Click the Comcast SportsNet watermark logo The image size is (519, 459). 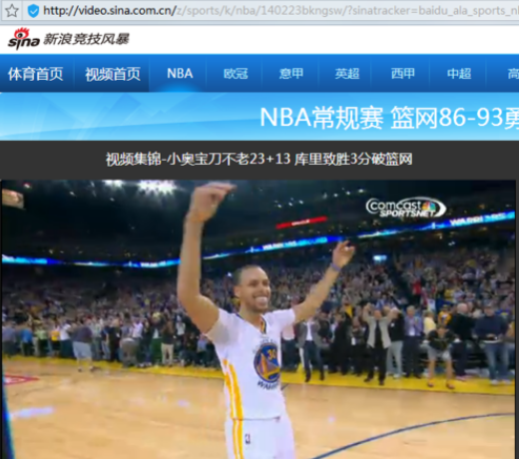coord(405,208)
